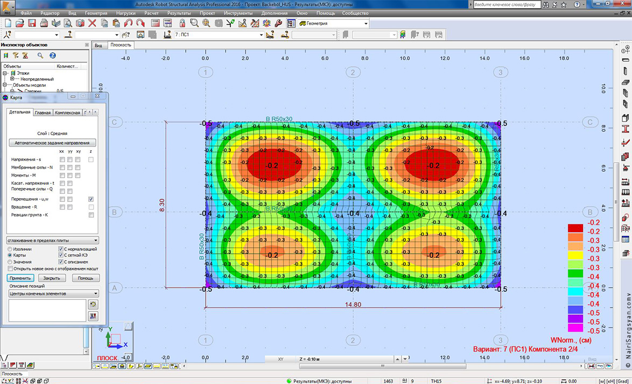Open job preferences wrench icon
Viewport: 632px width, 384px height.
pos(278,23)
